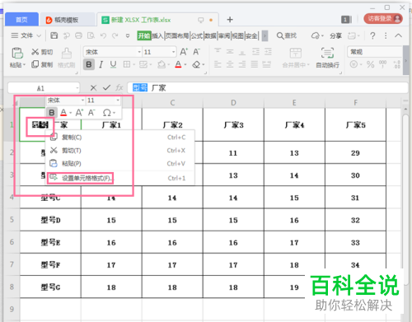Click the formula bar input showing 厂家

tap(268, 88)
